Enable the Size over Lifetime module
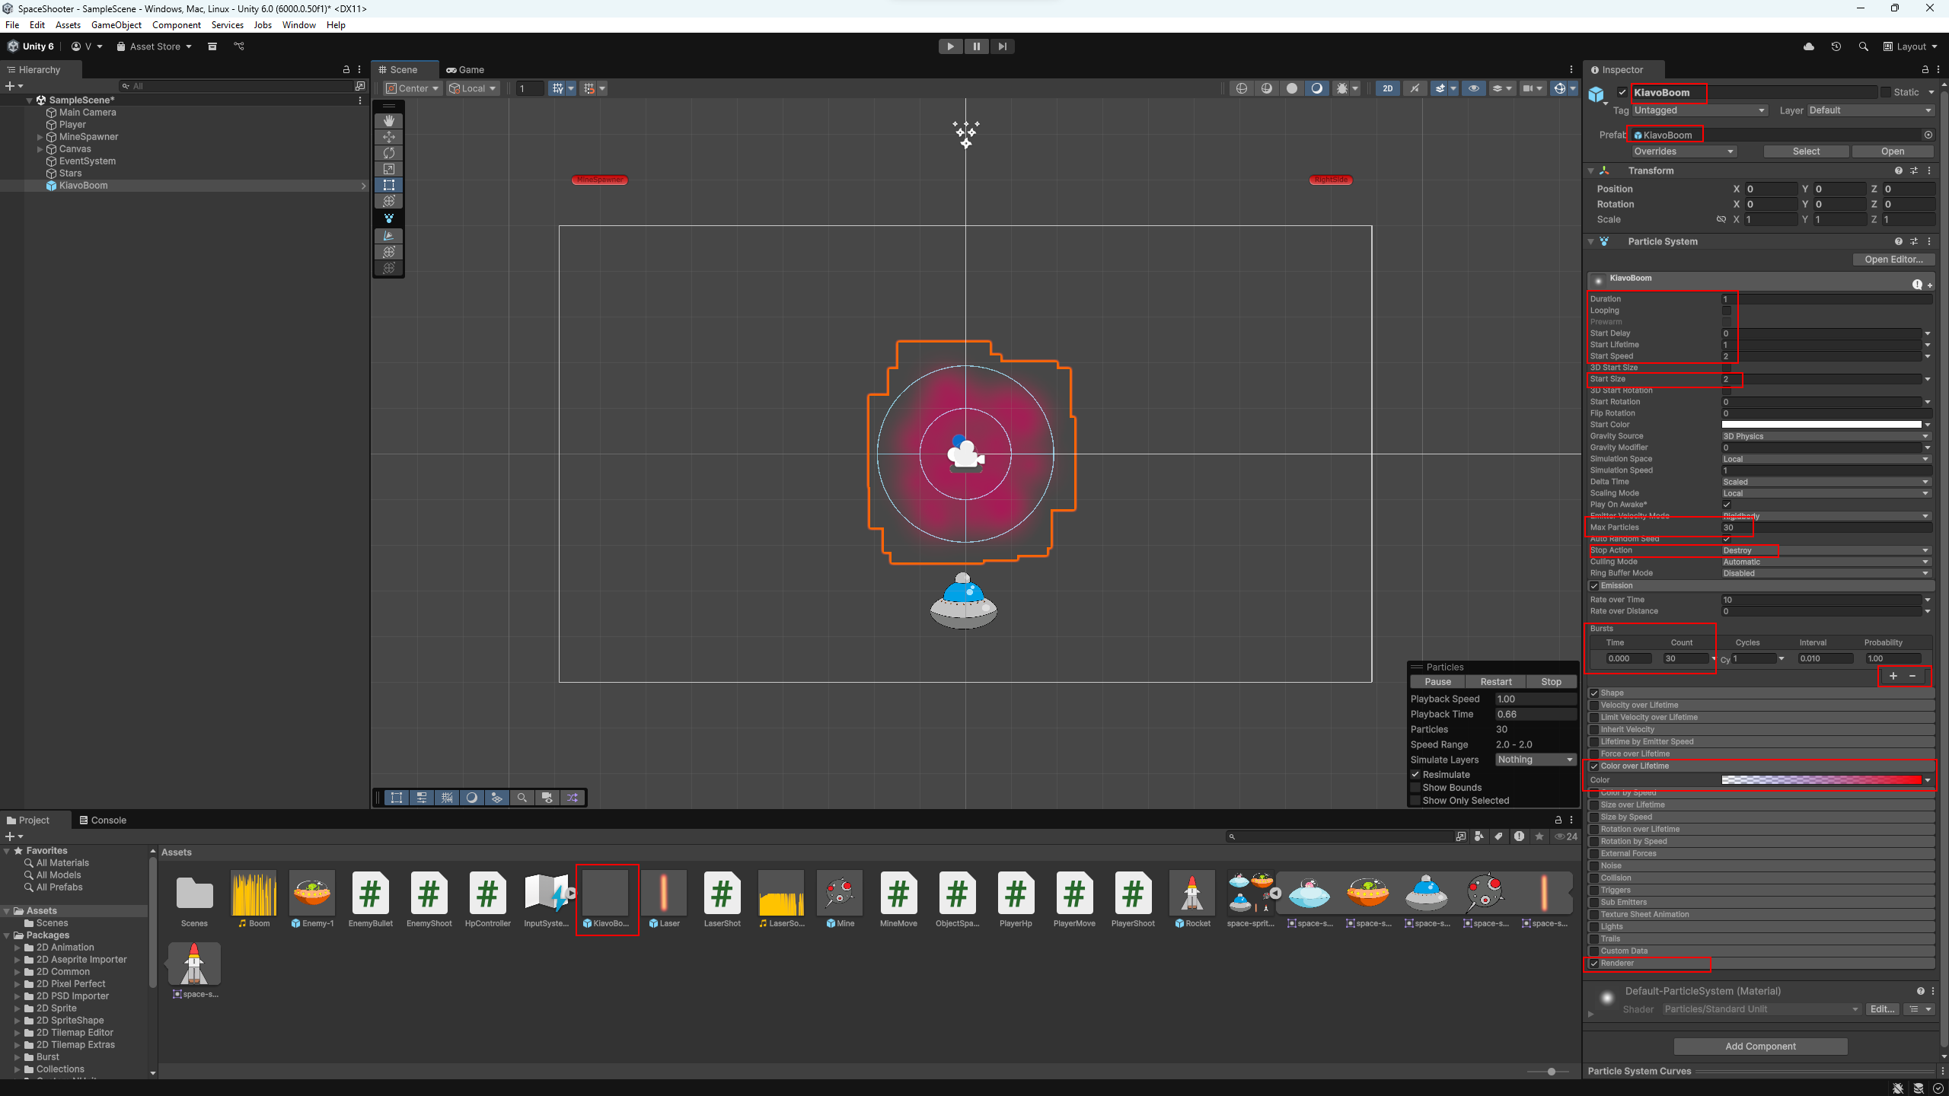 pyautogui.click(x=1594, y=804)
